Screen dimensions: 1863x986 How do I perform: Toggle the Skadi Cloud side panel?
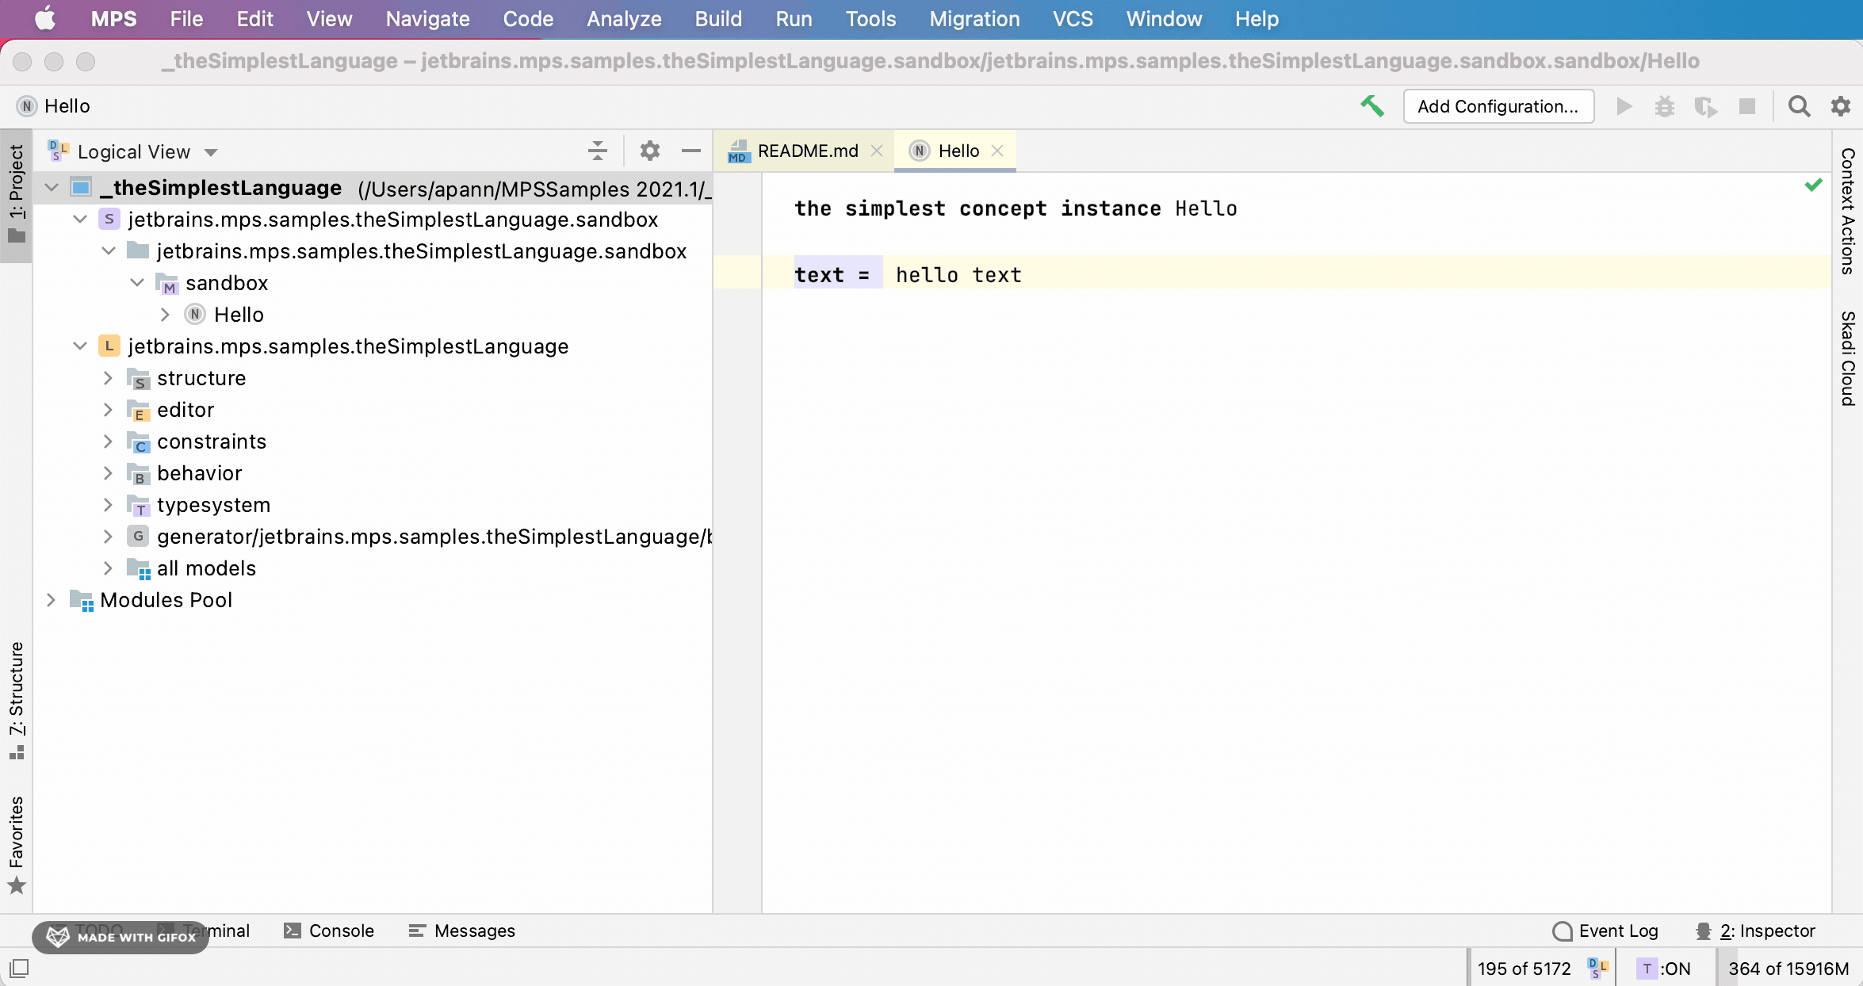pyautogui.click(x=1848, y=358)
